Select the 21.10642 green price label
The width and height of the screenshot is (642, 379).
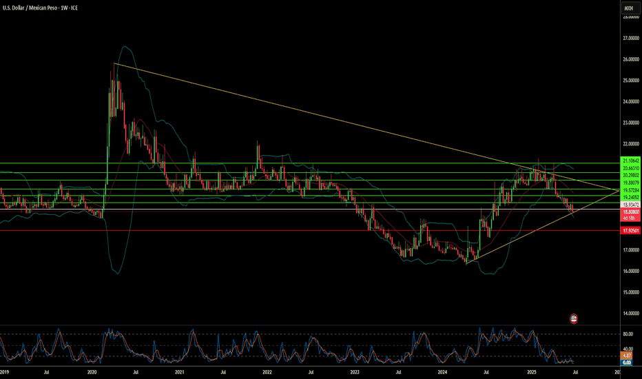(x=630, y=161)
